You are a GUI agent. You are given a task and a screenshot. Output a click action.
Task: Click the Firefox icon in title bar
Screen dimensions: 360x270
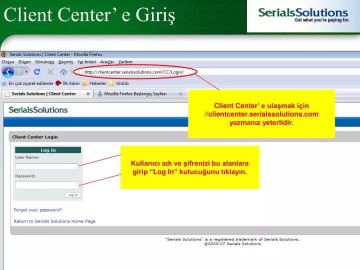(3, 54)
